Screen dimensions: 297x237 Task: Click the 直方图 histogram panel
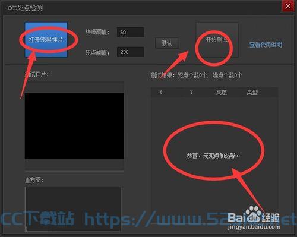coord(73,209)
